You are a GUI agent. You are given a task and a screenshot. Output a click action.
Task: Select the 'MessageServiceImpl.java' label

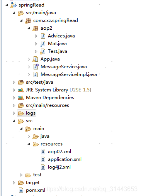[x=69, y=74]
